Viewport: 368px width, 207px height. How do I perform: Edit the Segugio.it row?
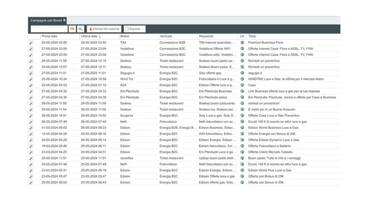pos(31,73)
